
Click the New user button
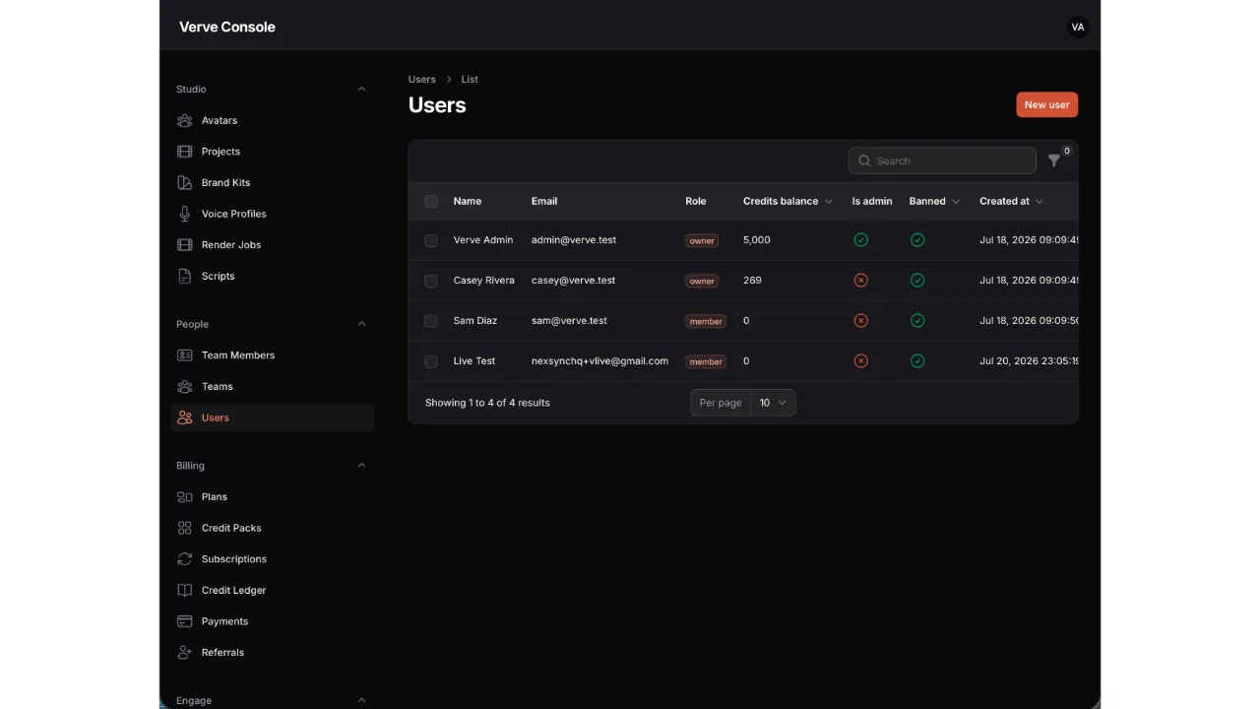(1046, 104)
